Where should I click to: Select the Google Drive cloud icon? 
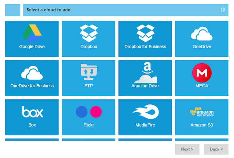click(32, 33)
